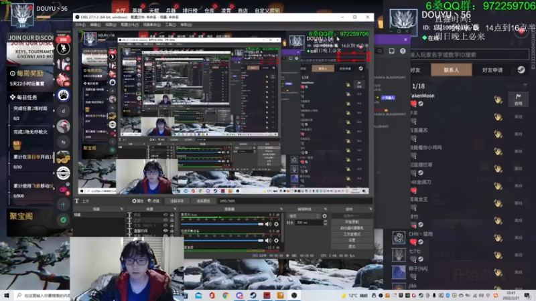Wave at friend TakenMoon
Screen dimensions: 536x301
click(x=498, y=100)
